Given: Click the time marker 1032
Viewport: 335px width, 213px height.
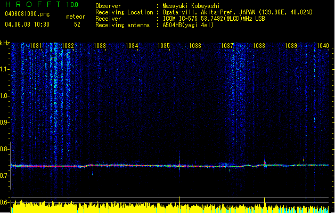Looking at the screenshot, I should pos(68,46).
